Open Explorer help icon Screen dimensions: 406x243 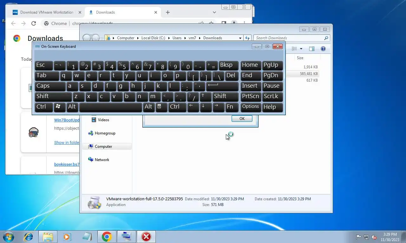(323, 49)
